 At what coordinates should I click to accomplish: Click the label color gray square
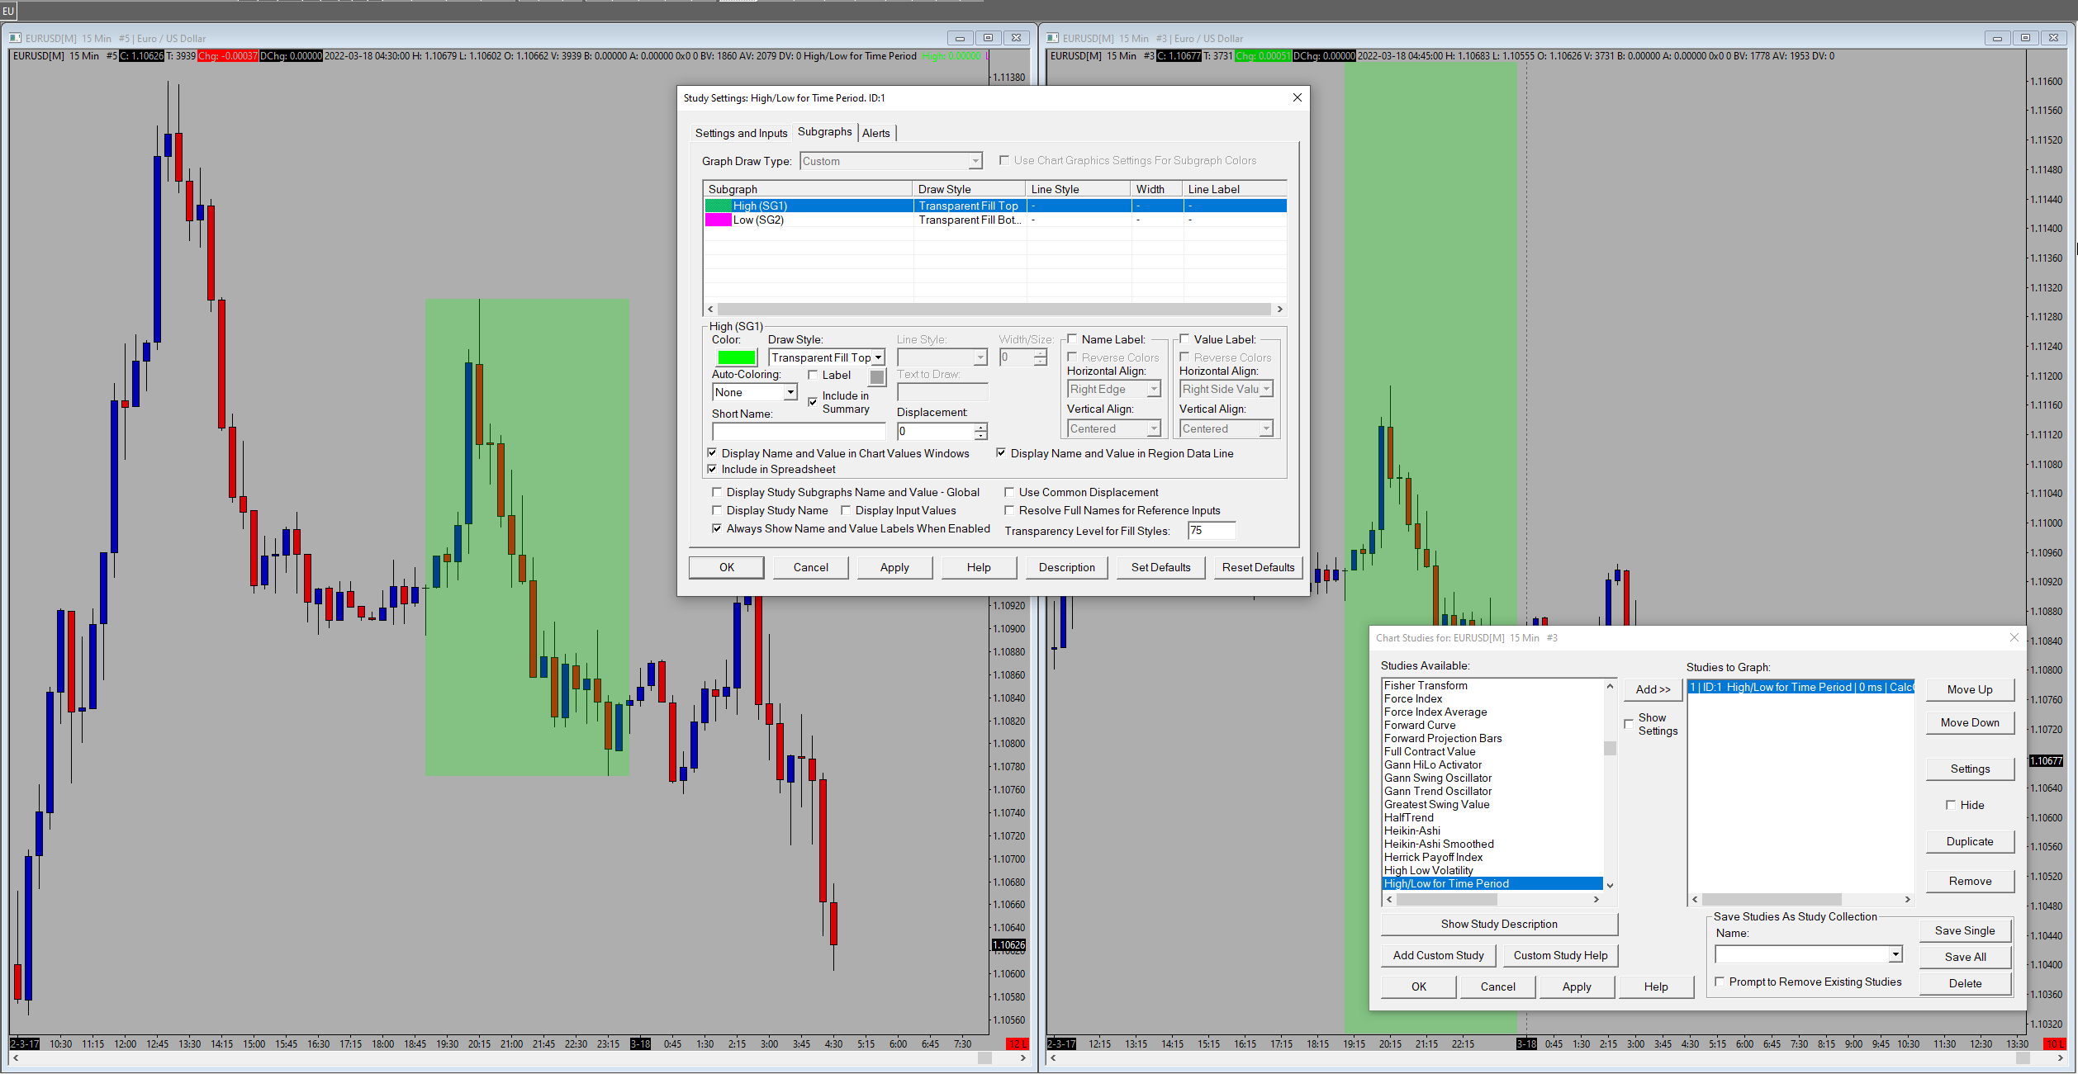pos(877,377)
